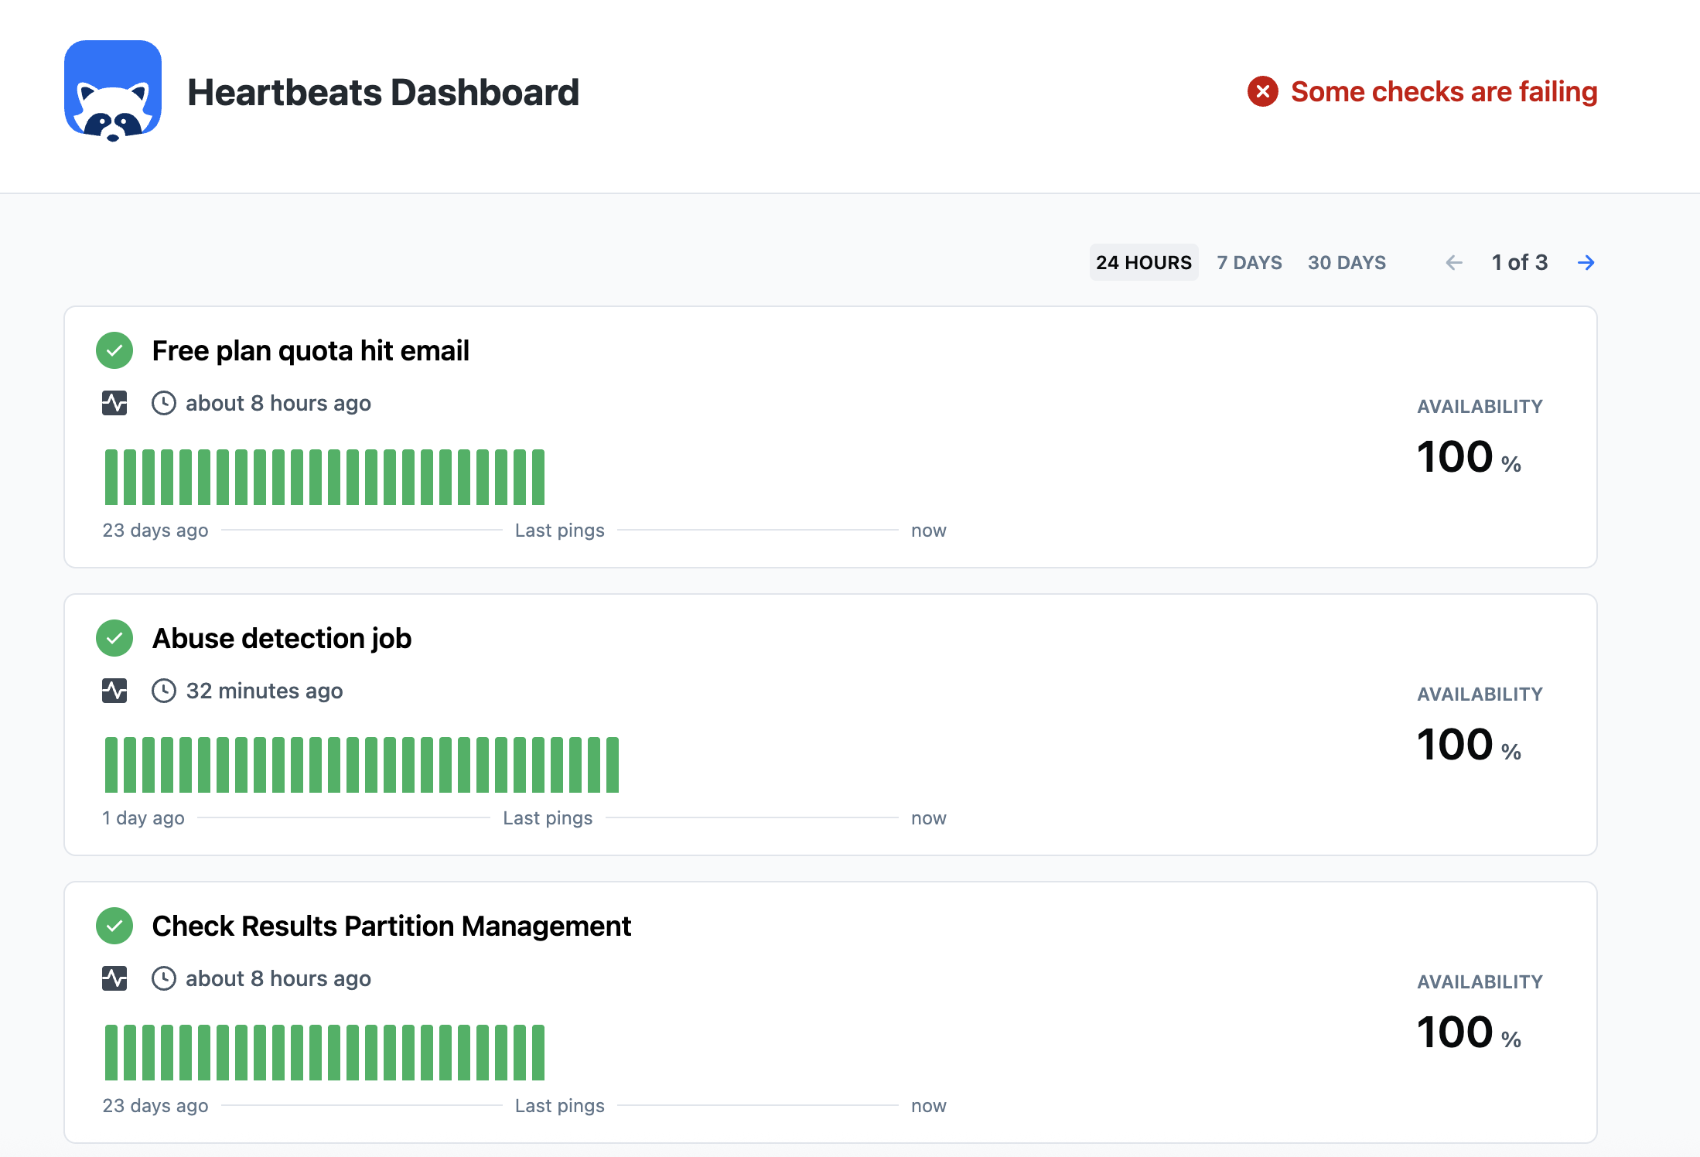Switch to the 30 DAYS range
This screenshot has width=1700, height=1157.
1347,263
